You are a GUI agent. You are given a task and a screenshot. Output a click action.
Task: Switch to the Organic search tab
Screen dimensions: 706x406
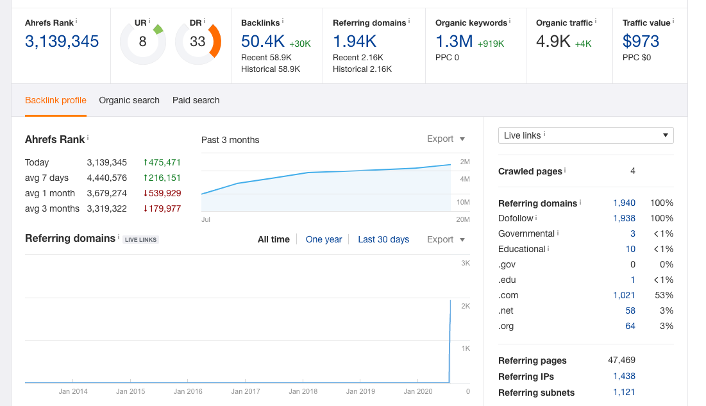[130, 100]
